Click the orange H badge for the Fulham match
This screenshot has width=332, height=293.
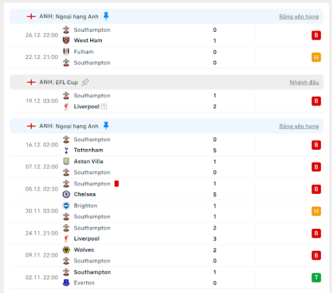(x=316, y=57)
